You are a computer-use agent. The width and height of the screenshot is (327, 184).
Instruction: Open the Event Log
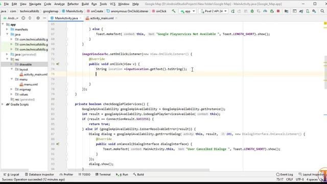point(285,174)
